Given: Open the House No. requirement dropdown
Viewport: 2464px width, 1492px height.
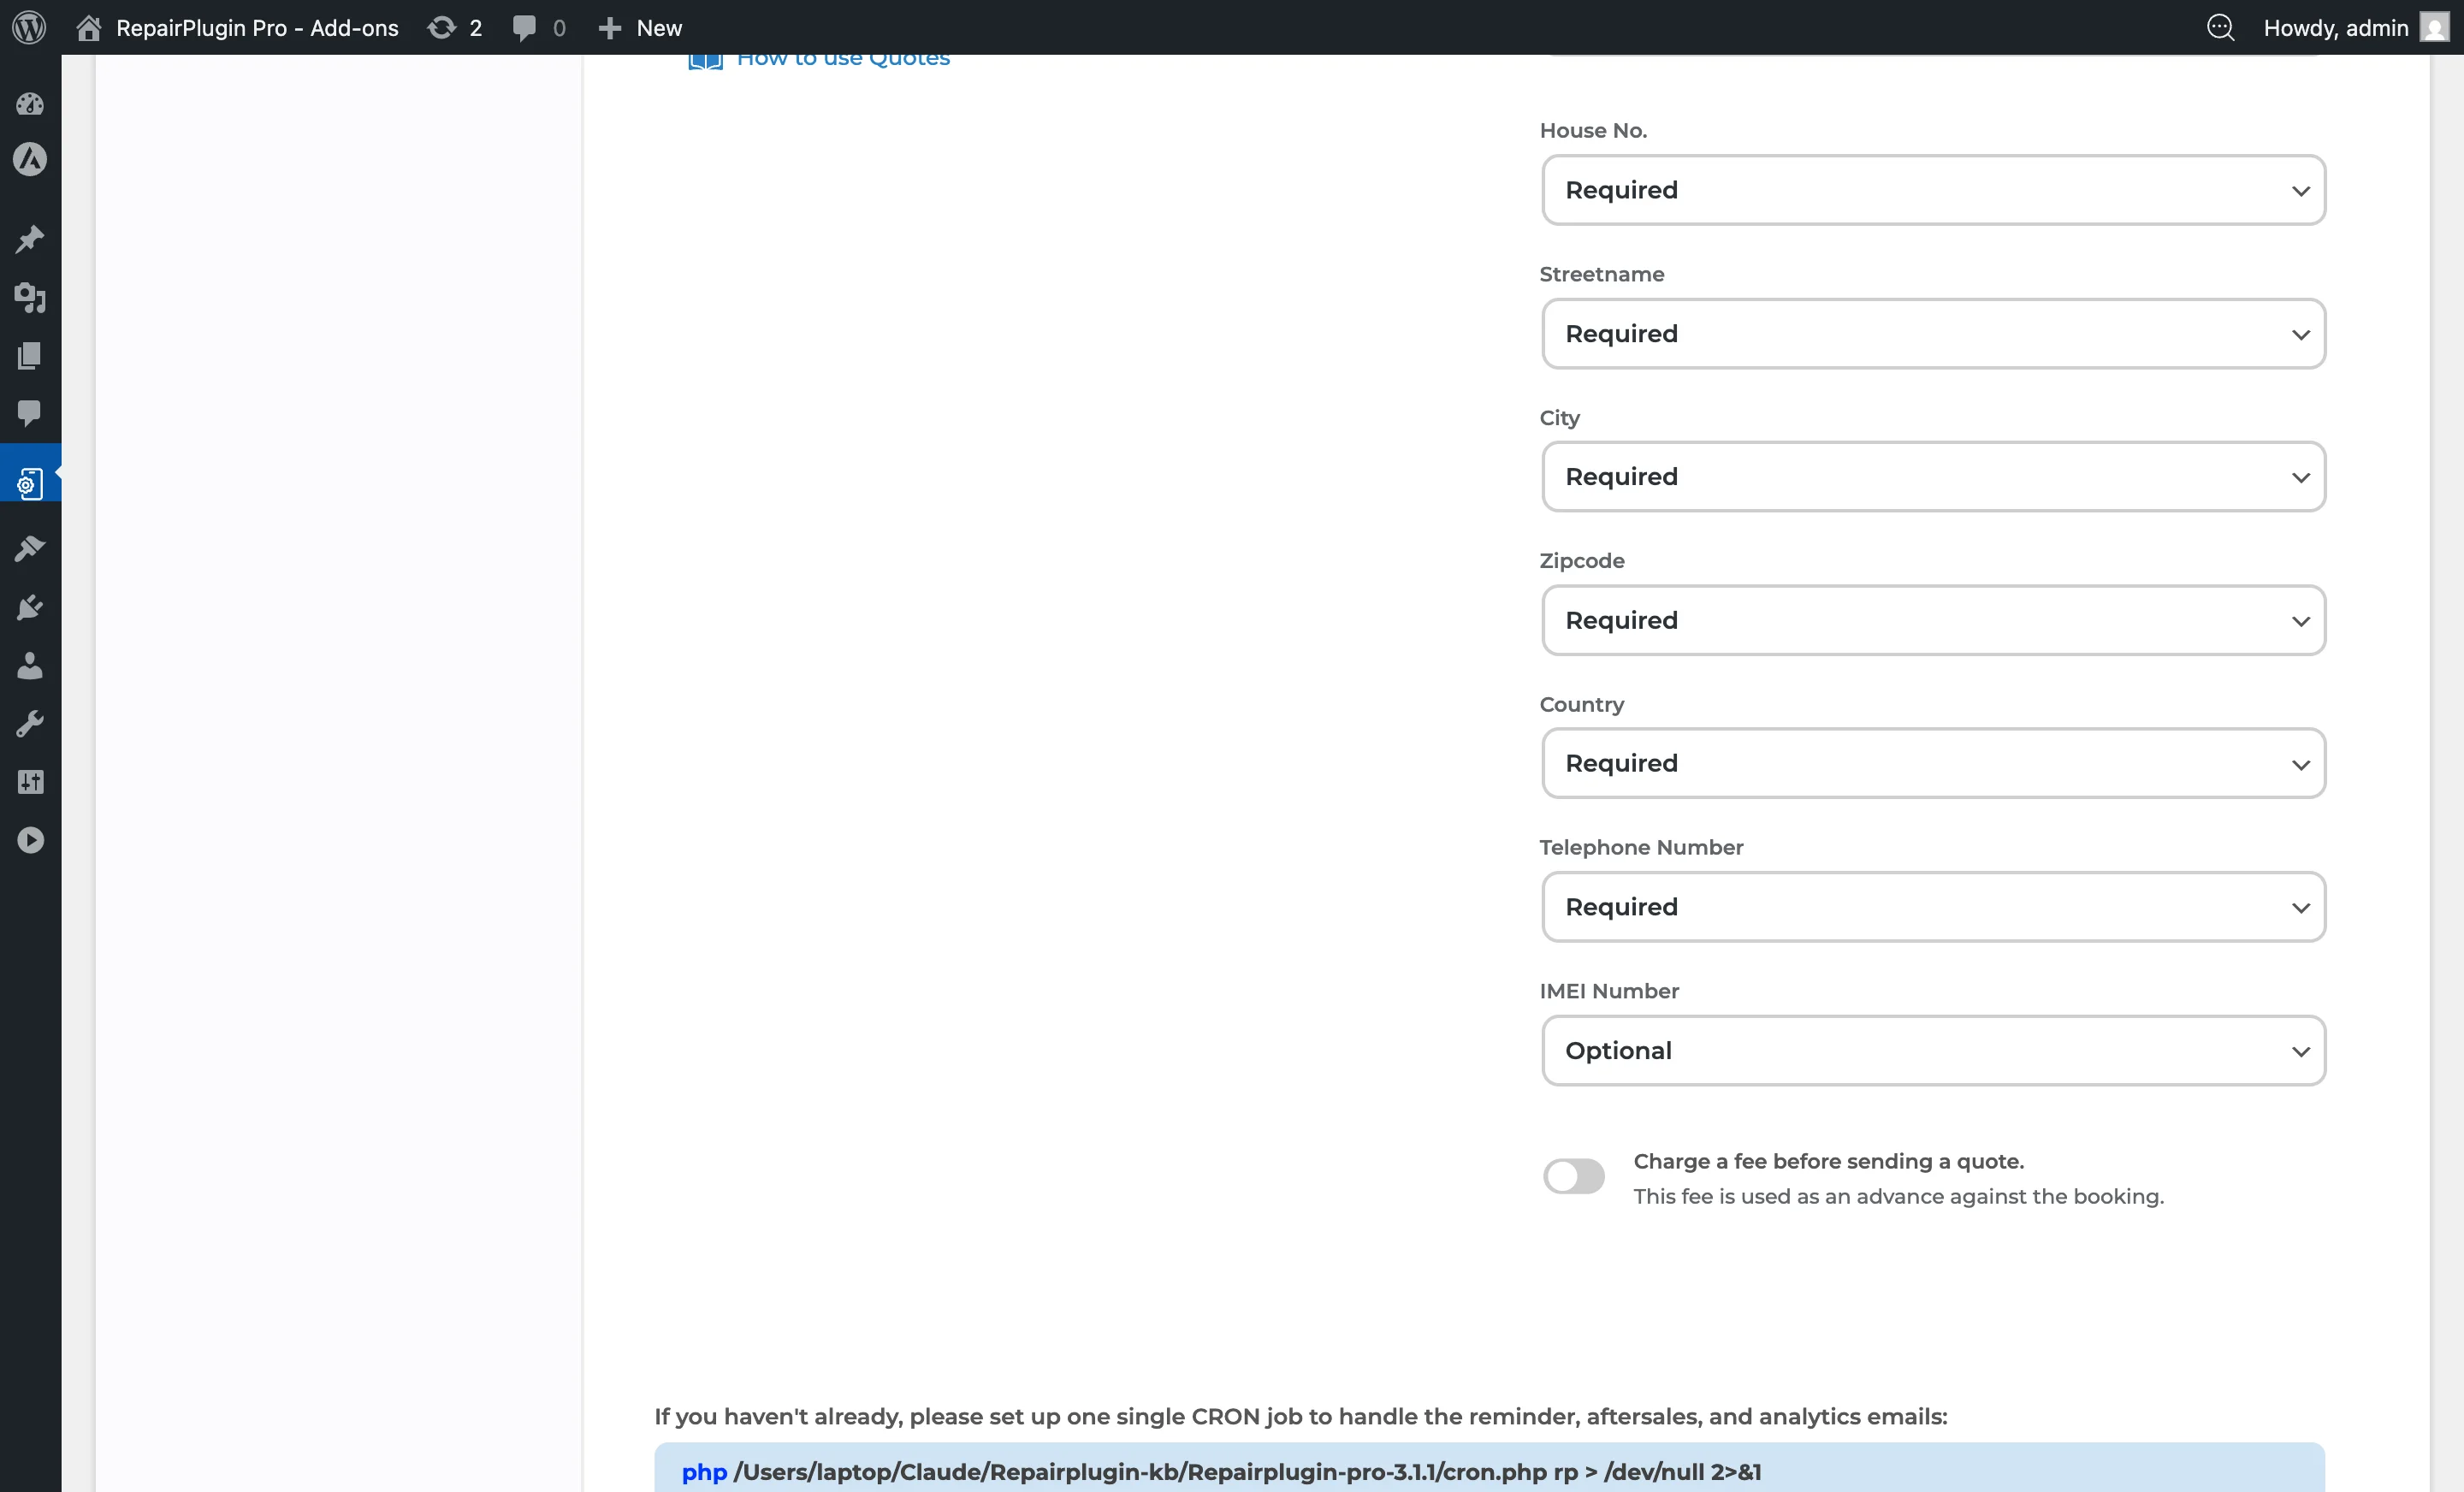Looking at the screenshot, I should (x=1933, y=190).
